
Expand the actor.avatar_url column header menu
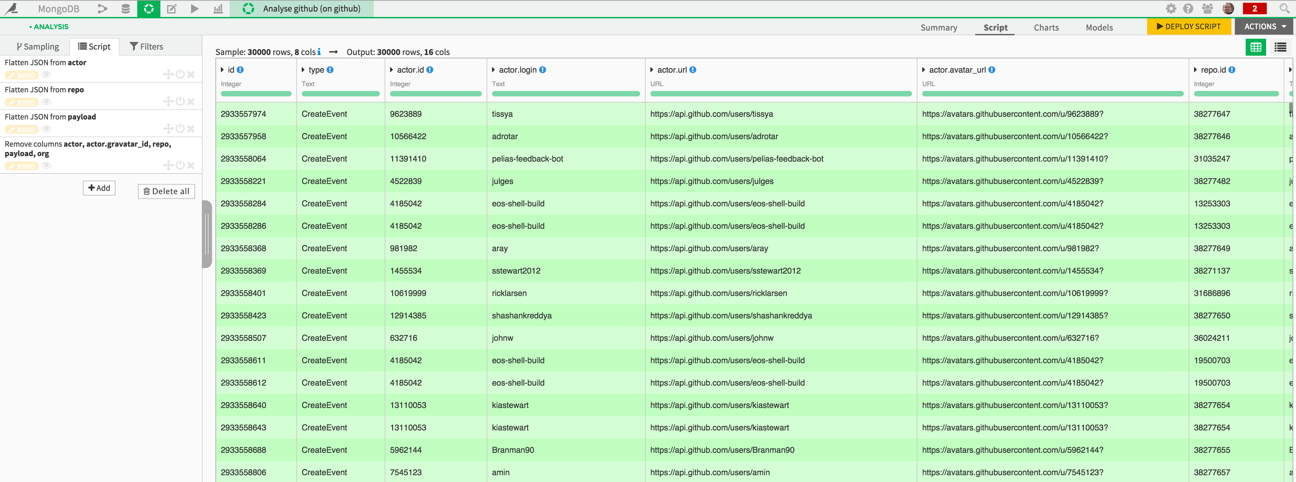[924, 70]
